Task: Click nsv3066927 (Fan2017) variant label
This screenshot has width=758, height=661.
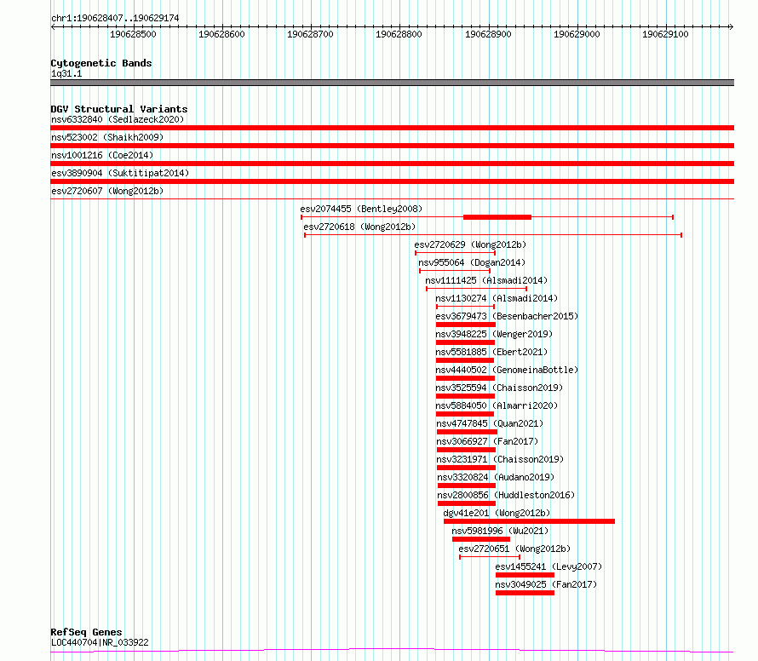Action: tap(487, 441)
